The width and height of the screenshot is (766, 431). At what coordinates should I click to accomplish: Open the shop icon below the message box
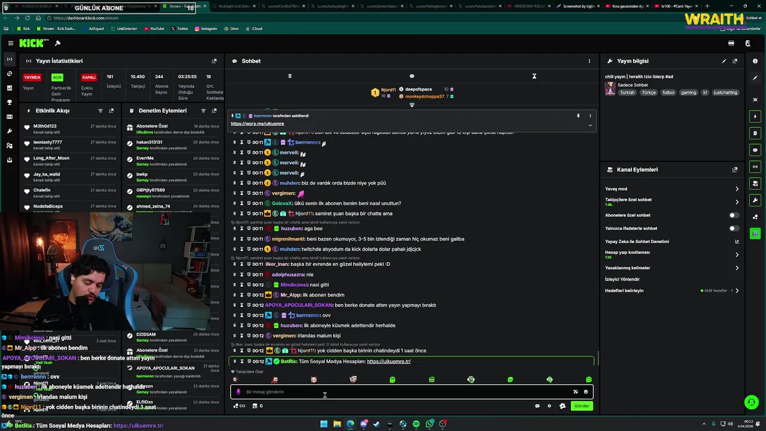pos(255,406)
